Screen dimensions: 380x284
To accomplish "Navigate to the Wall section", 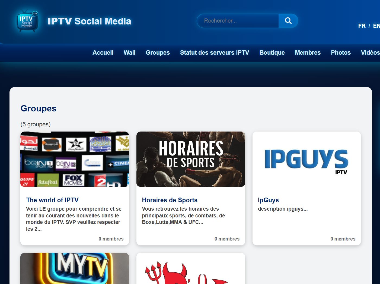I will (129, 53).
